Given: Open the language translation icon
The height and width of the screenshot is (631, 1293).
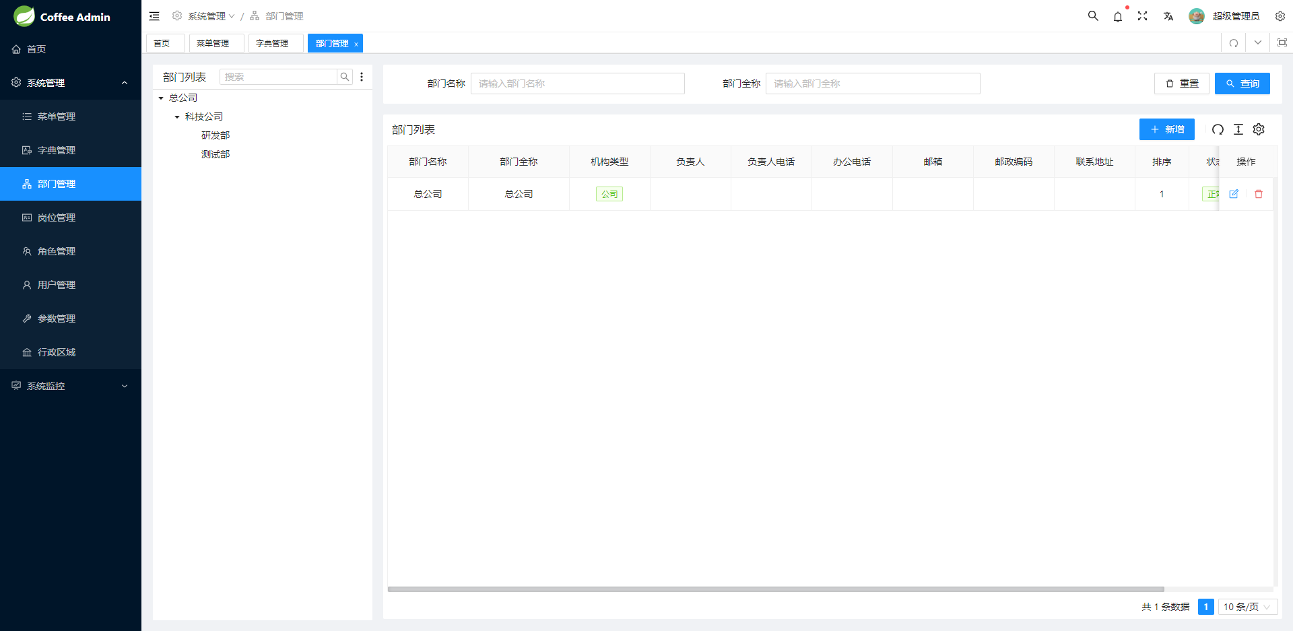Looking at the screenshot, I should pyautogui.click(x=1168, y=16).
